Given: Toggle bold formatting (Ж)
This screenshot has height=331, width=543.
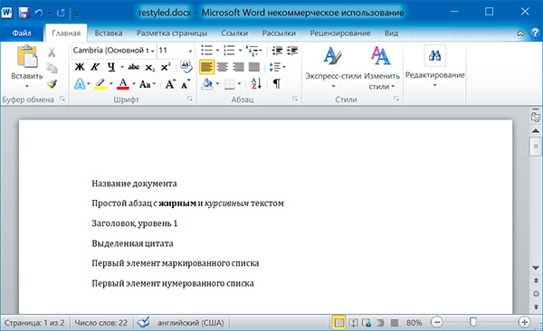Looking at the screenshot, I should click(x=80, y=67).
